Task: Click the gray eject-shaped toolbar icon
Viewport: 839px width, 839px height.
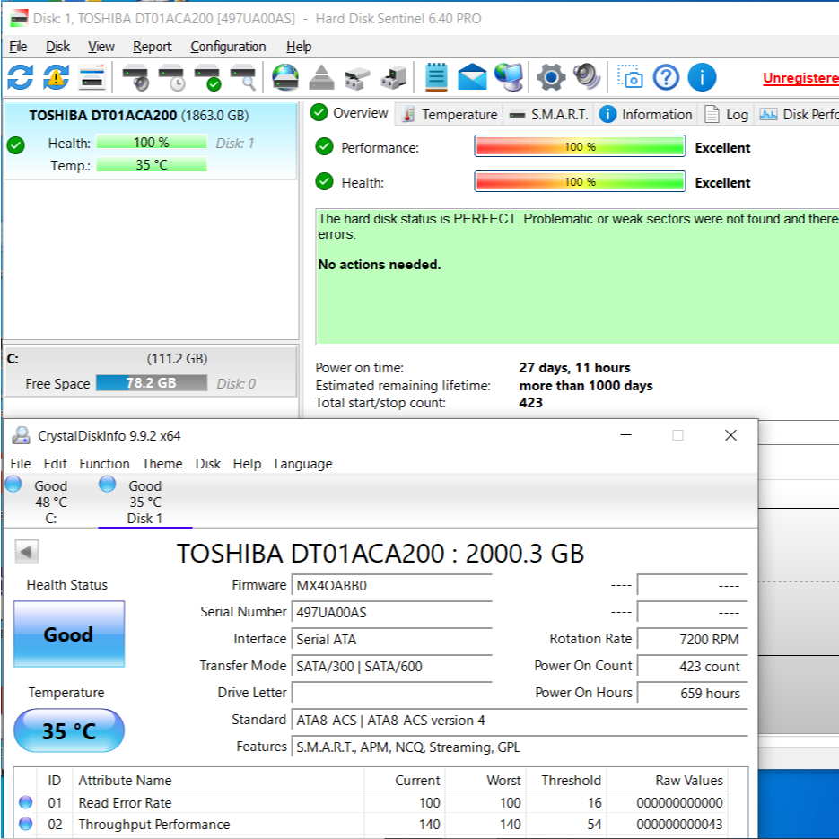Action: [321, 77]
